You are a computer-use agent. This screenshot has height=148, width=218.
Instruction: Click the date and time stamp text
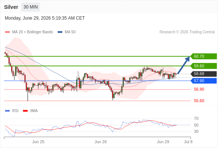[x=45, y=18]
